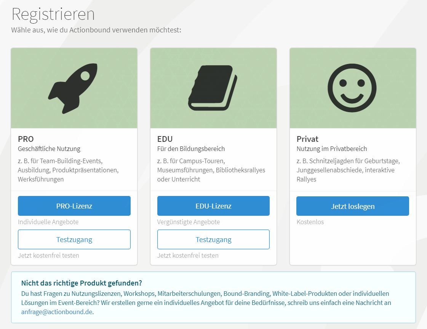Click the Registrieren page title
Screen dimensions: 427x329
pos(53,14)
